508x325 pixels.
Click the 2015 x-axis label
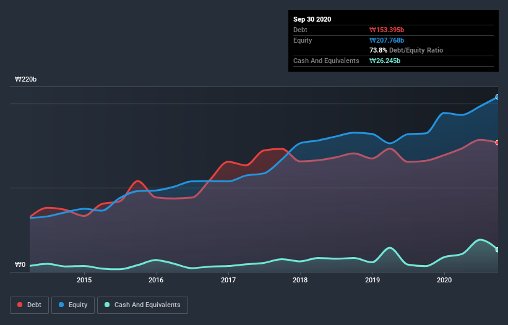pos(84,280)
